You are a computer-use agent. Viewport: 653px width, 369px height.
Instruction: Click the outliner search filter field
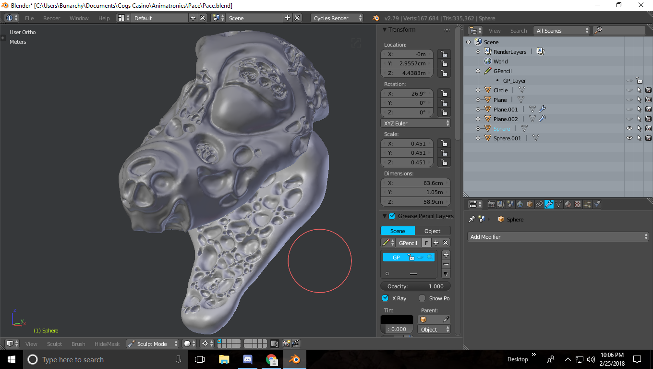tap(619, 30)
